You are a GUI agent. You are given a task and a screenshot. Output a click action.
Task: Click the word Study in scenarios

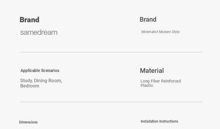(x=26, y=80)
